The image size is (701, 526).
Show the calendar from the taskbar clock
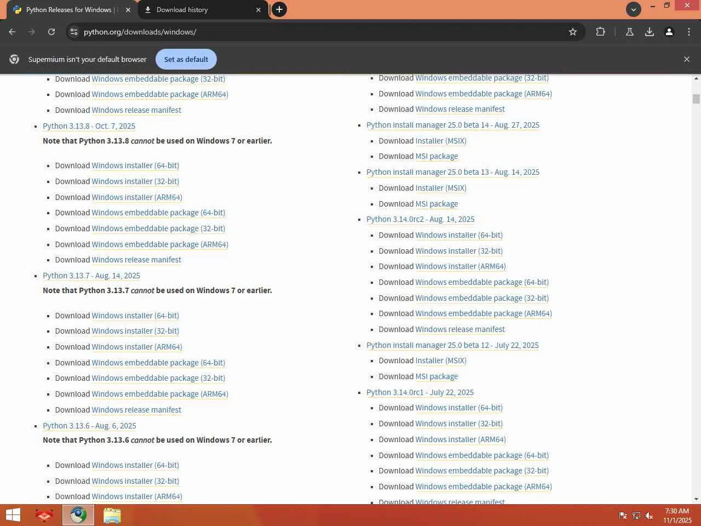[x=677, y=516]
